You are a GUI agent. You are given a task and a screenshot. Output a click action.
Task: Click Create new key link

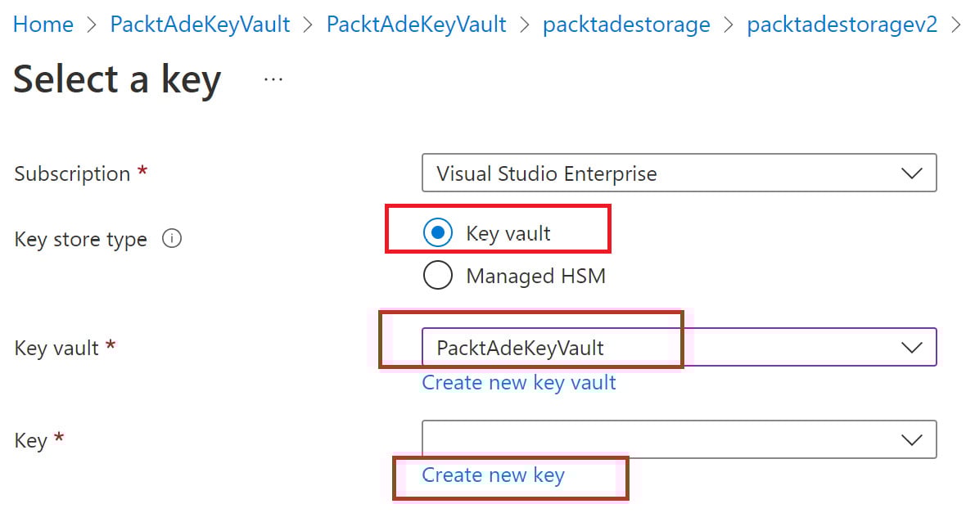pos(493,475)
